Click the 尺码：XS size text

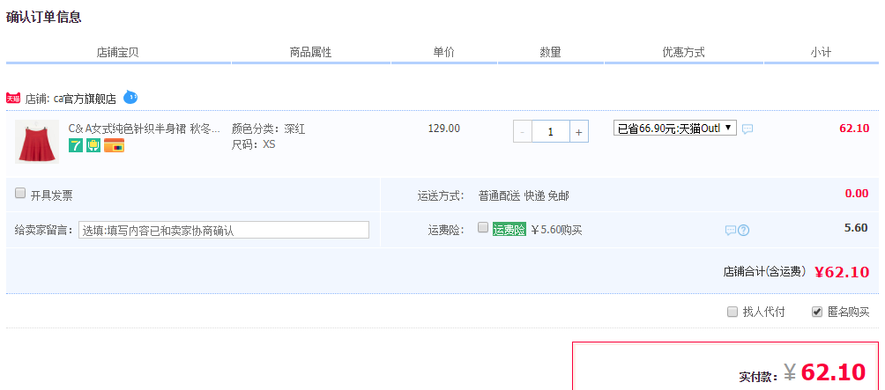(253, 144)
